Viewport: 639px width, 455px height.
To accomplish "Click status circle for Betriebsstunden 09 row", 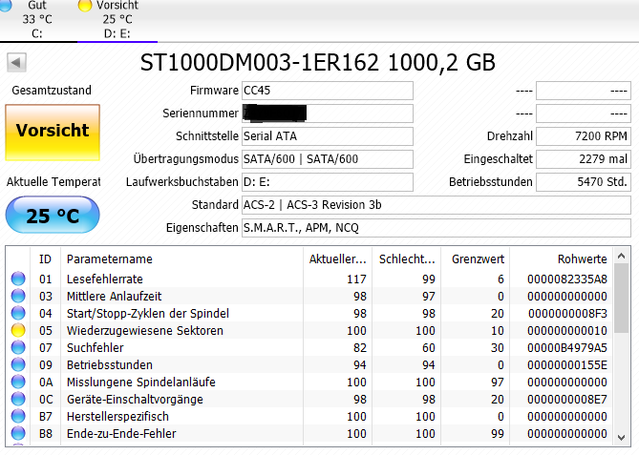I will (x=18, y=364).
